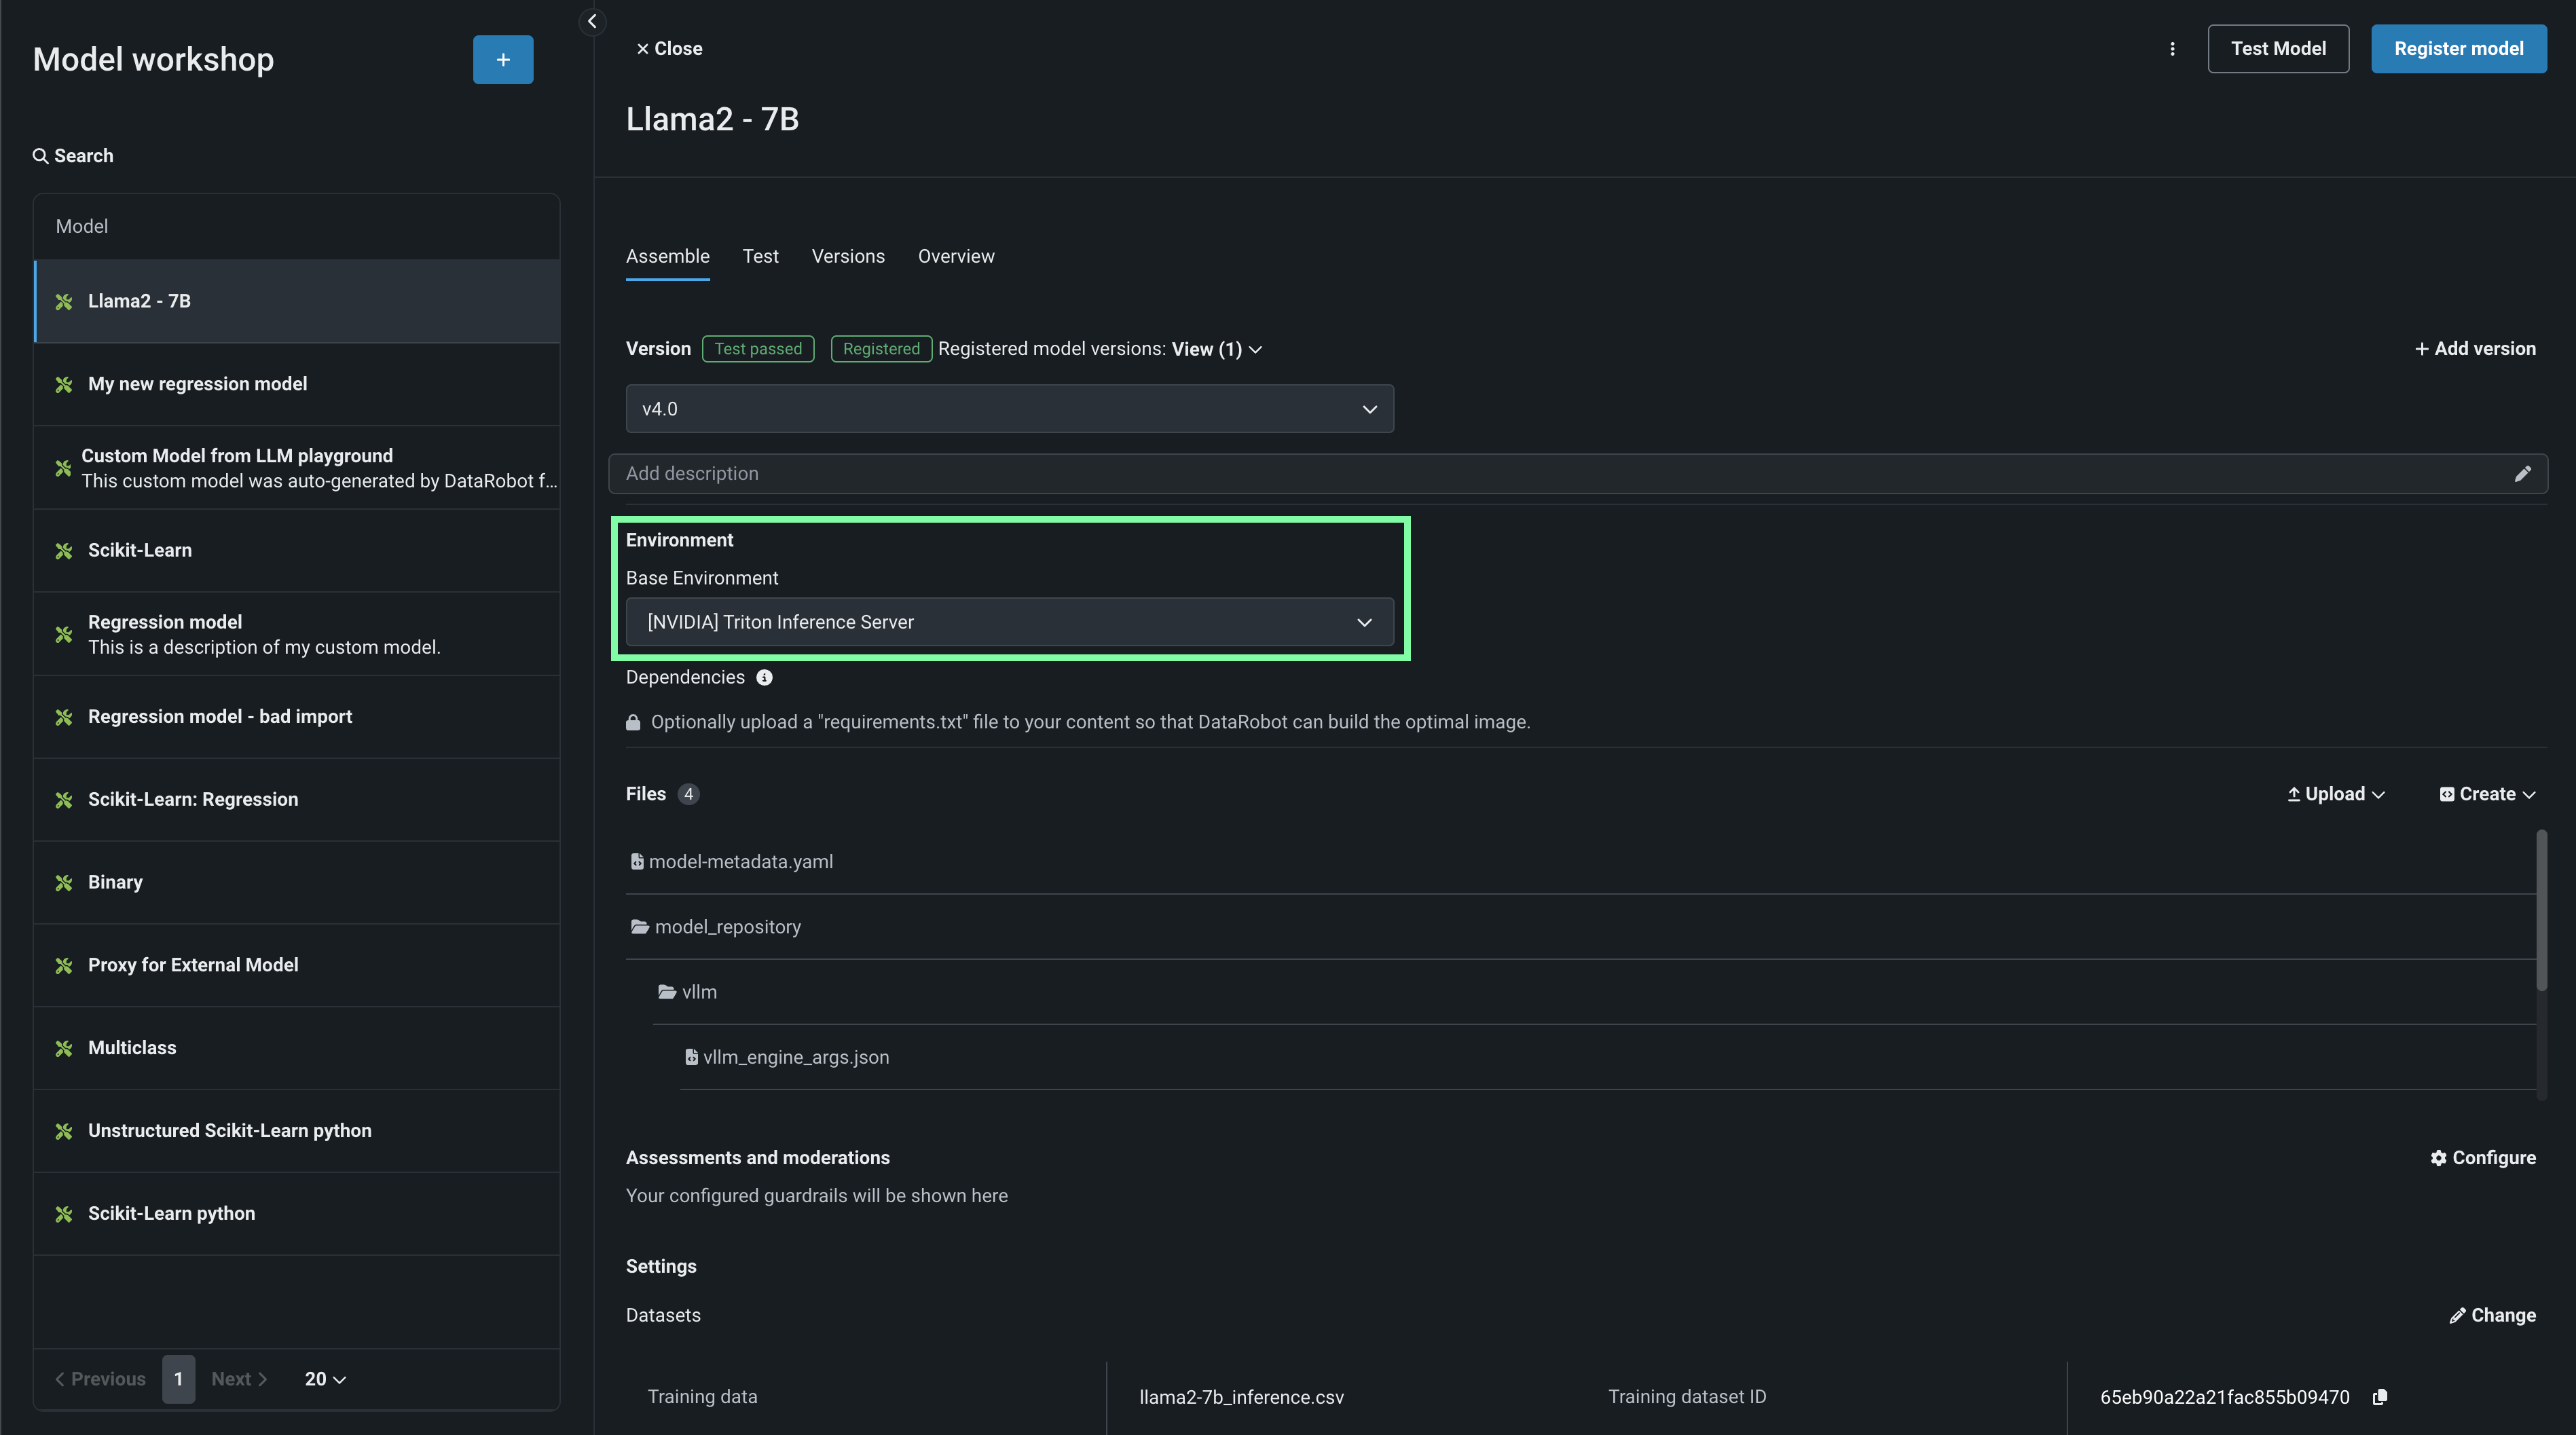Select Scikit-Learn: Regression model in list

pos(193,799)
